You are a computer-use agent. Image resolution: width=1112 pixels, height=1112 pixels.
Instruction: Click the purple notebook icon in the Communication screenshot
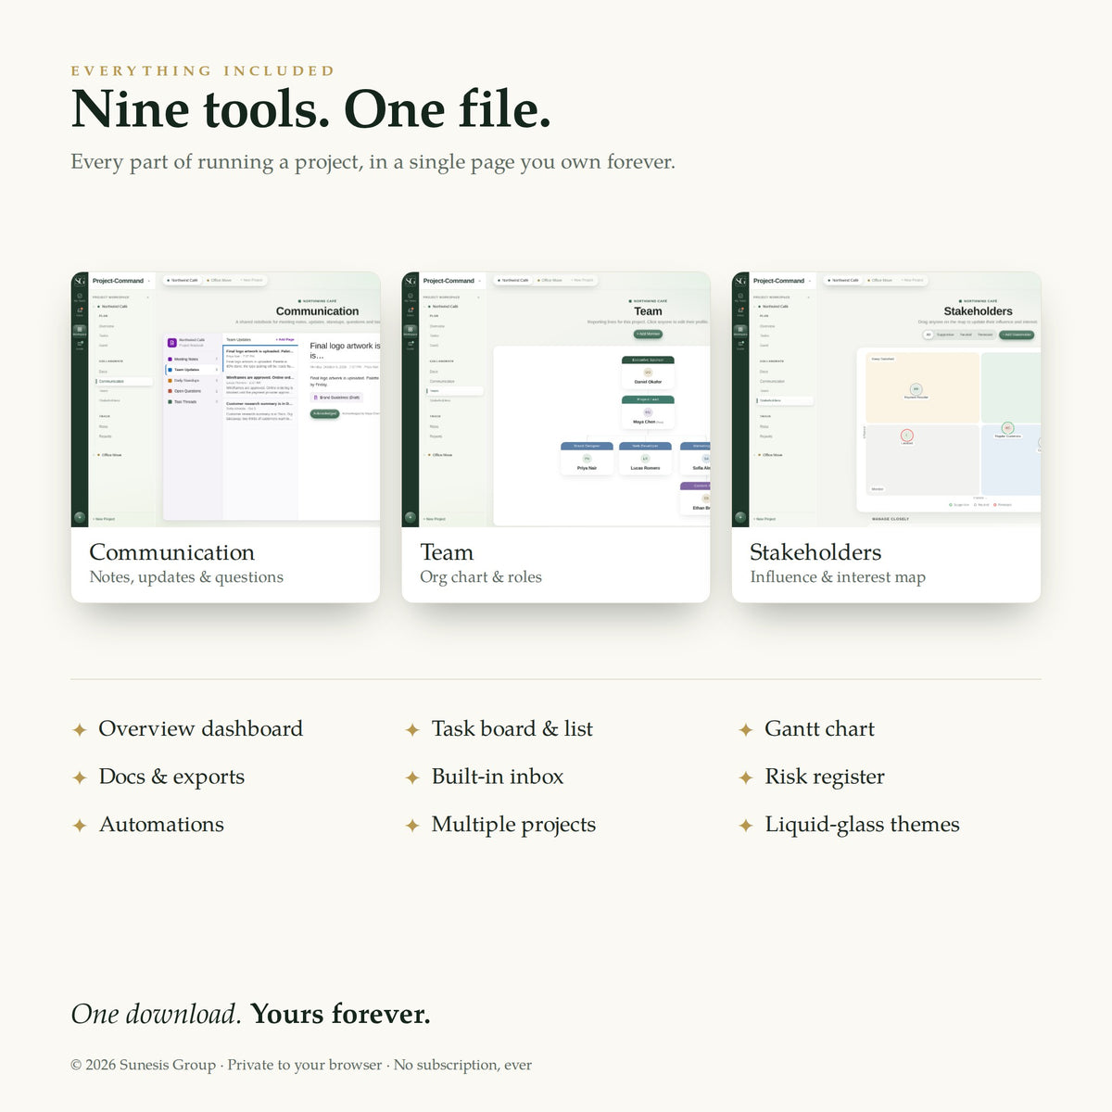pyautogui.click(x=172, y=342)
